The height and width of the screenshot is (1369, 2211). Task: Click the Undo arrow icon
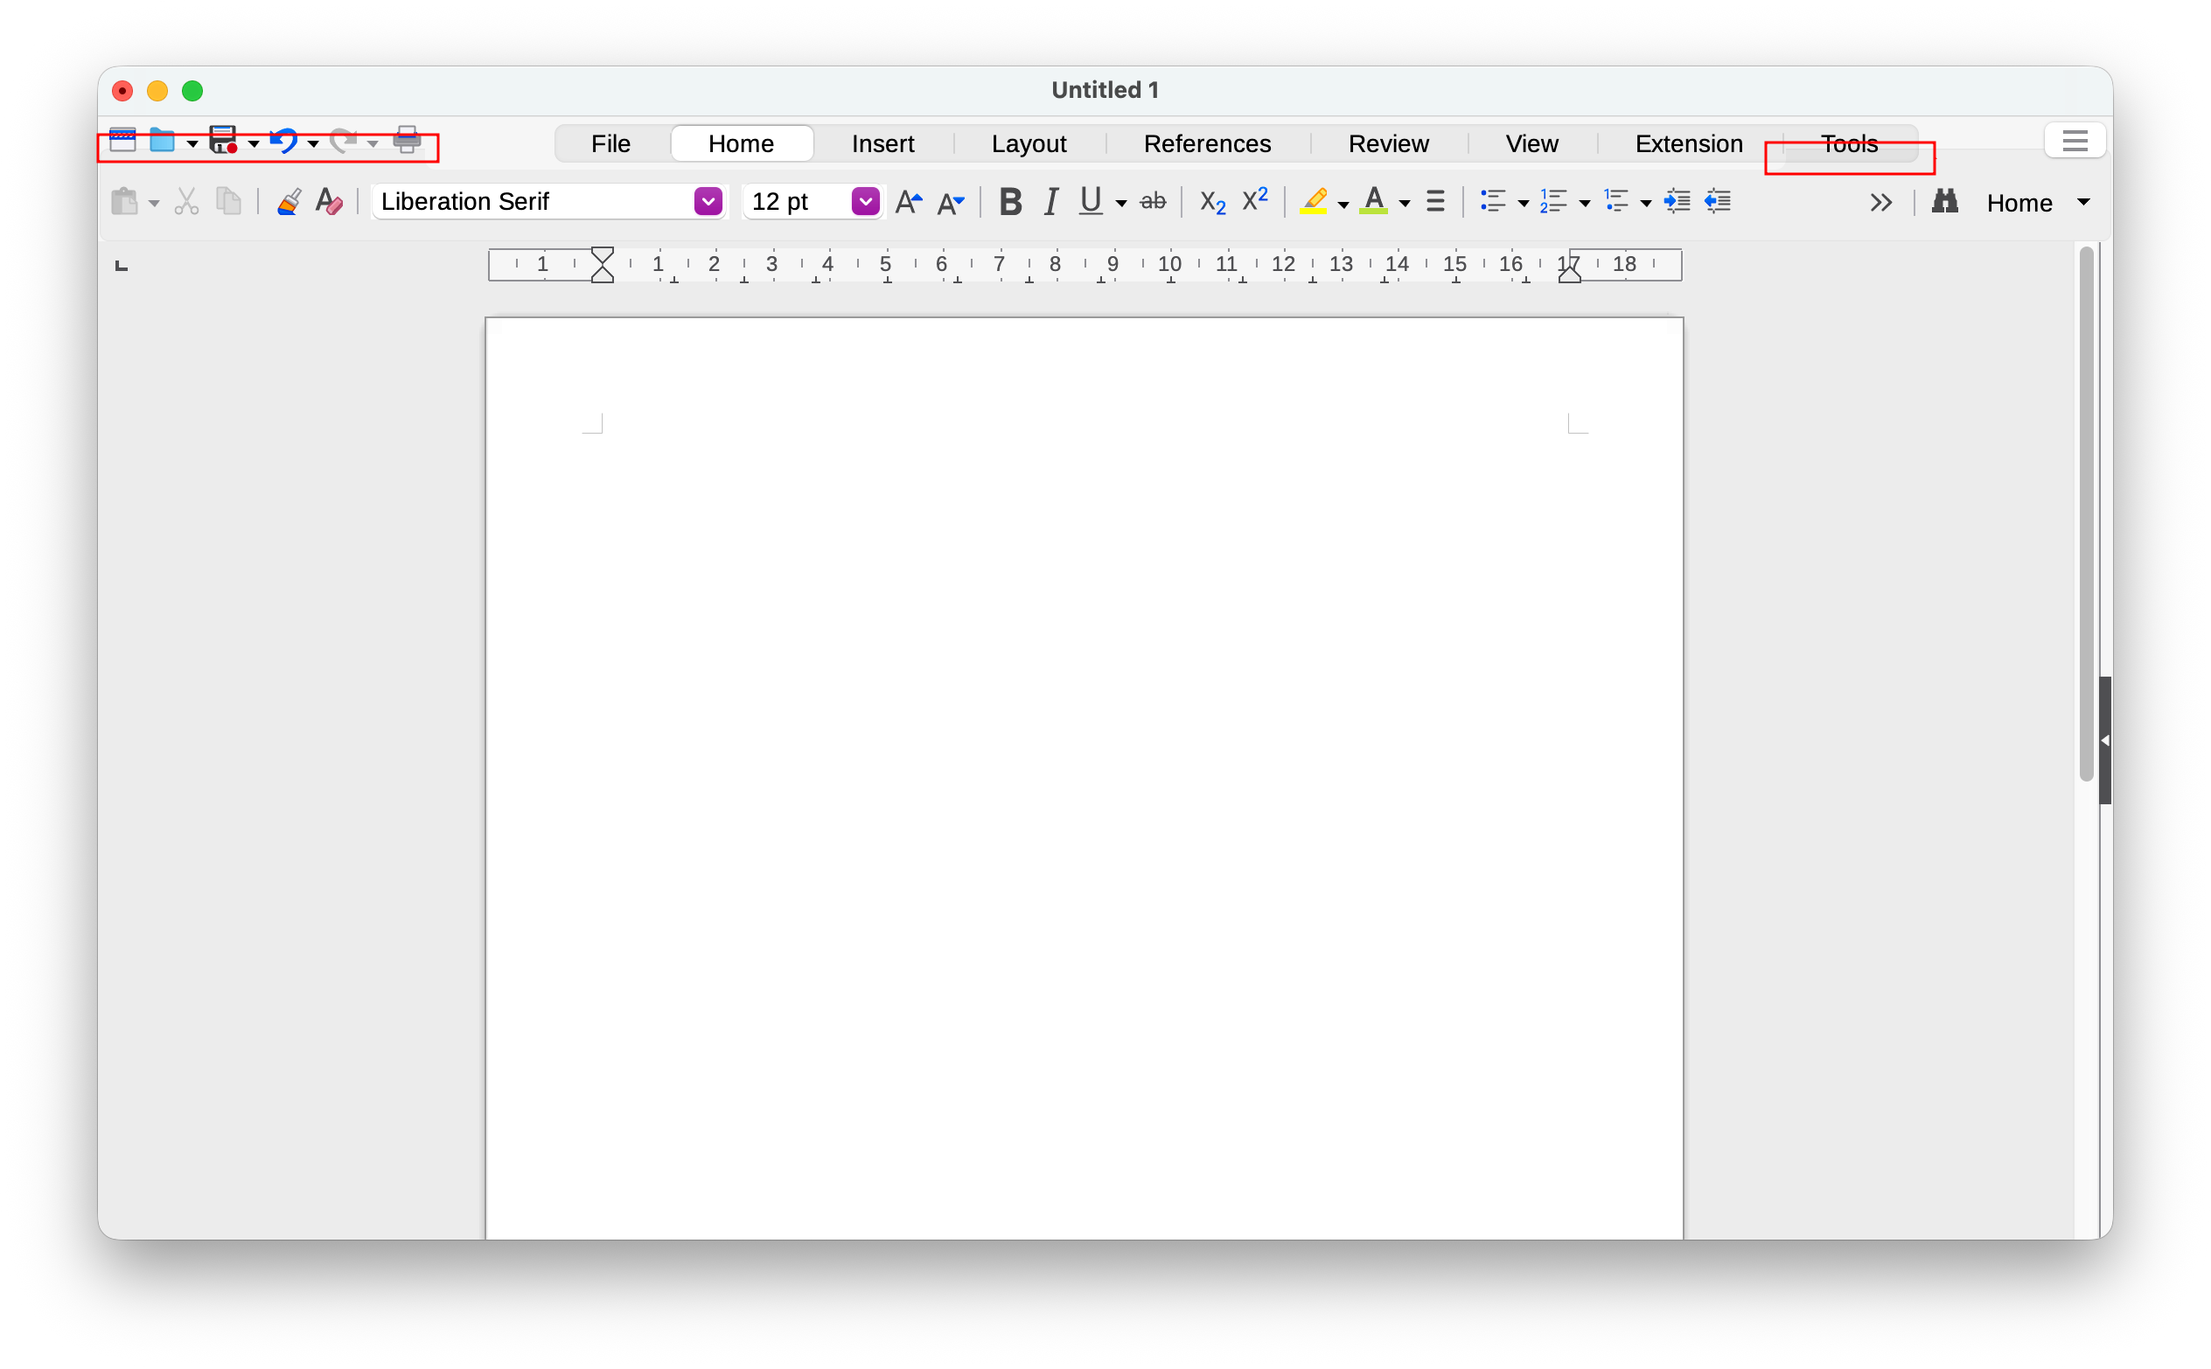[284, 141]
